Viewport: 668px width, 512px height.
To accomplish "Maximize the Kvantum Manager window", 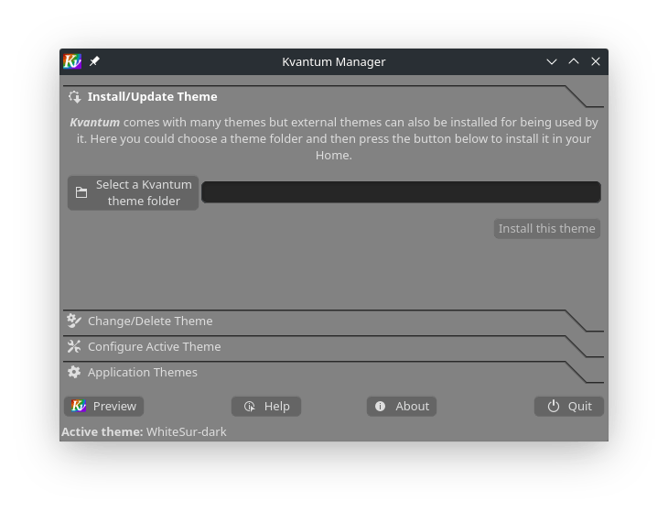I will tap(574, 61).
